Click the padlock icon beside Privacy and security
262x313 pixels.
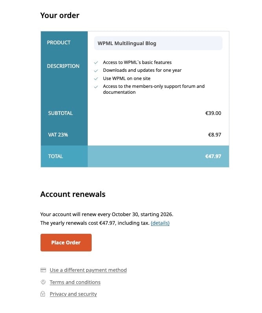(x=43, y=294)
